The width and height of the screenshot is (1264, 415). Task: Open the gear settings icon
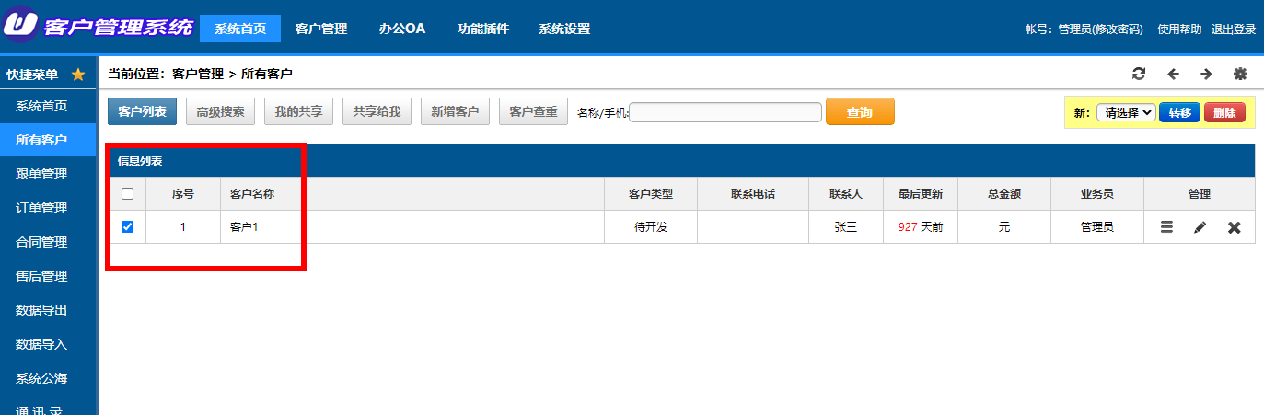pos(1240,74)
